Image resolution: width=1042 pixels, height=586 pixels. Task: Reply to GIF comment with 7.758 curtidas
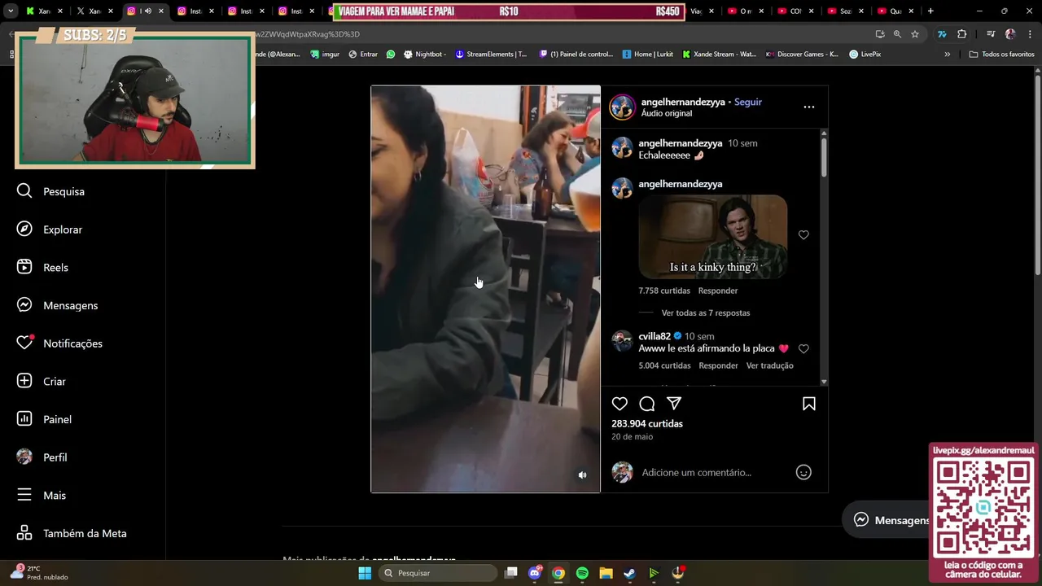(718, 291)
